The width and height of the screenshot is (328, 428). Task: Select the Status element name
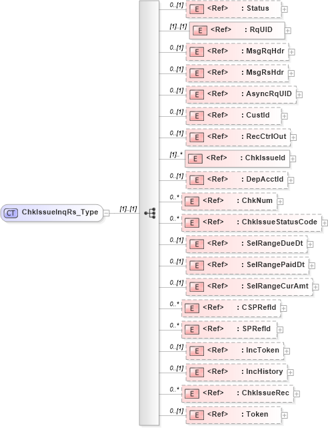coord(258,8)
